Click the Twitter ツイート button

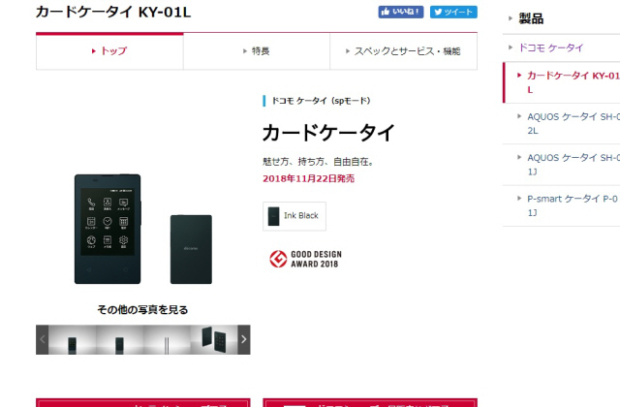click(x=453, y=12)
